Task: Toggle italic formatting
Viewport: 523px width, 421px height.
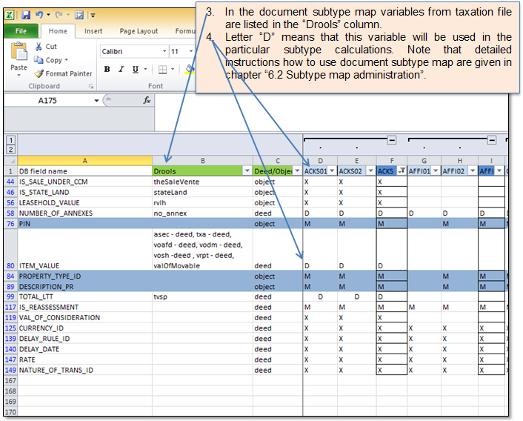Action: [120, 70]
